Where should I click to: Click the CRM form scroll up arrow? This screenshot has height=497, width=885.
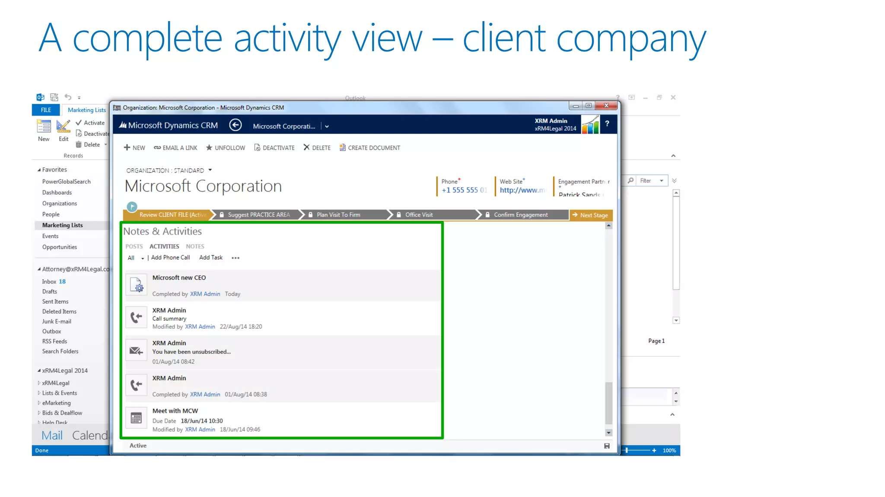[608, 226]
